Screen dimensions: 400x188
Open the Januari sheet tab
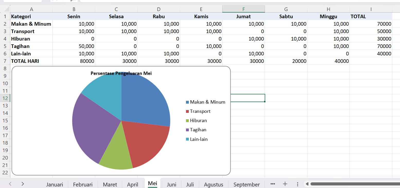(55, 184)
